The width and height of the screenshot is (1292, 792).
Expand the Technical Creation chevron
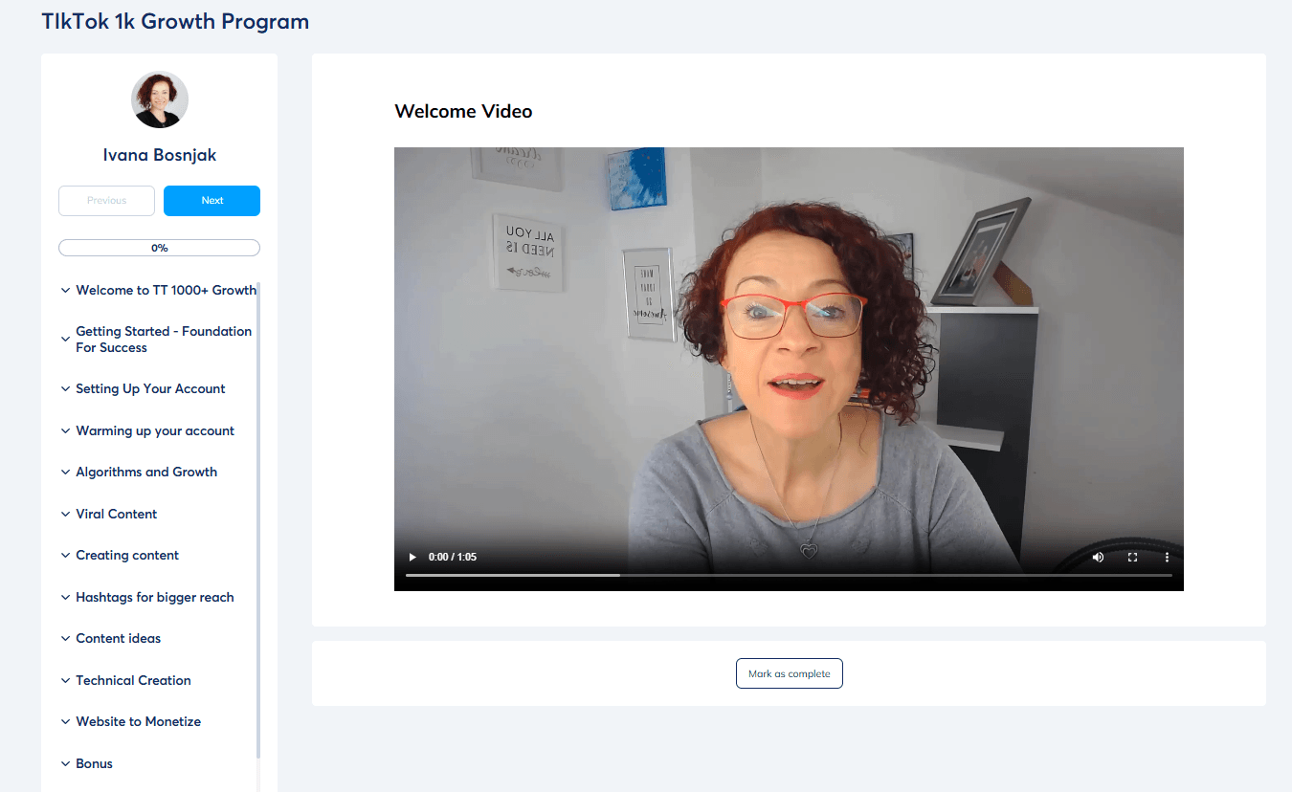tap(66, 681)
